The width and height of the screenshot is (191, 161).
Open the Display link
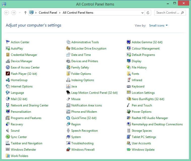tap(137, 61)
